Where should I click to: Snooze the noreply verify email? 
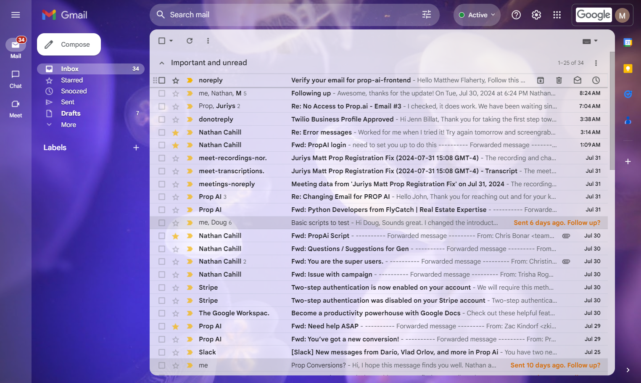(x=596, y=80)
